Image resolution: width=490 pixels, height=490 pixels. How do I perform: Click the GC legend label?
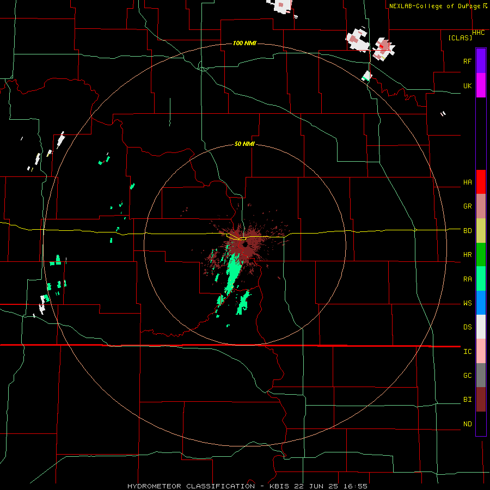point(467,376)
